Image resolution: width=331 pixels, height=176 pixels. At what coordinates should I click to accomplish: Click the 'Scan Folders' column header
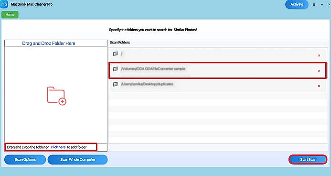point(120,42)
